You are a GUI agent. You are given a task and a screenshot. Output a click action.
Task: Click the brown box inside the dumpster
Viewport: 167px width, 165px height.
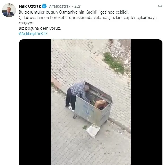tap(100, 104)
